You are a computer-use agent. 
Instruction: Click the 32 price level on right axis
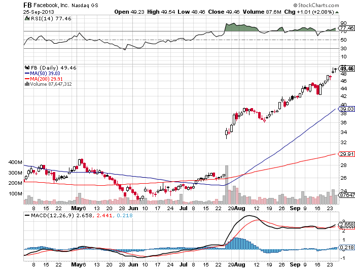pyautogui.click(x=344, y=142)
